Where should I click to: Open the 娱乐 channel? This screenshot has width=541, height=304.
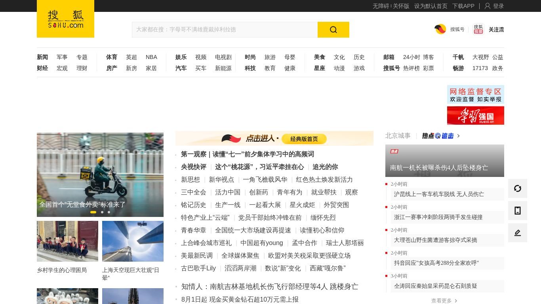pyautogui.click(x=181, y=57)
